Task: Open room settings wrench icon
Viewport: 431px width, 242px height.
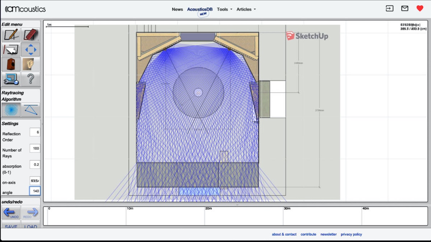Action: pyautogui.click(x=11, y=79)
